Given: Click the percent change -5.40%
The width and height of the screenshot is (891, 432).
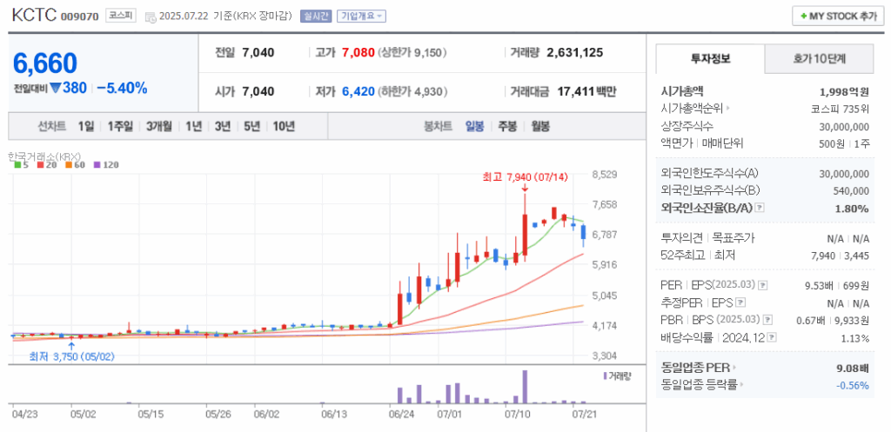Looking at the screenshot, I should [122, 88].
